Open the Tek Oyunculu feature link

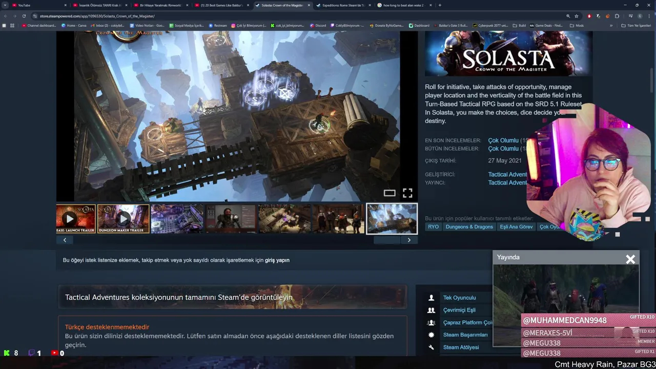[x=460, y=298]
